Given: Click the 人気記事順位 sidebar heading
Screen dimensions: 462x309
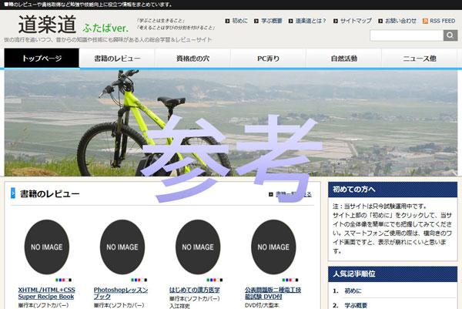Looking at the screenshot, I should 393,274.
